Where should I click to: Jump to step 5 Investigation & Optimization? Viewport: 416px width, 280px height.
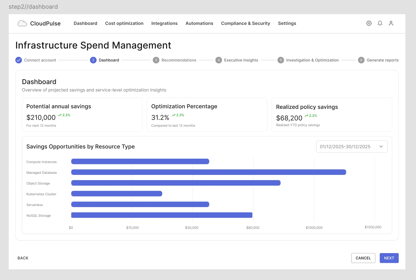(x=308, y=60)
